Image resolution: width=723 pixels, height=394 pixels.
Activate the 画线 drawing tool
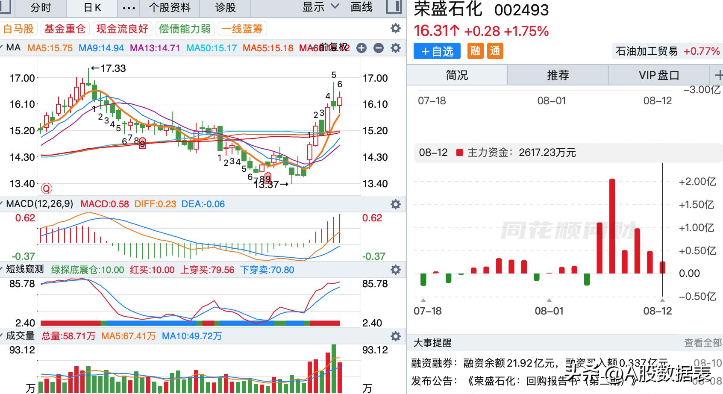coord(361,7)
